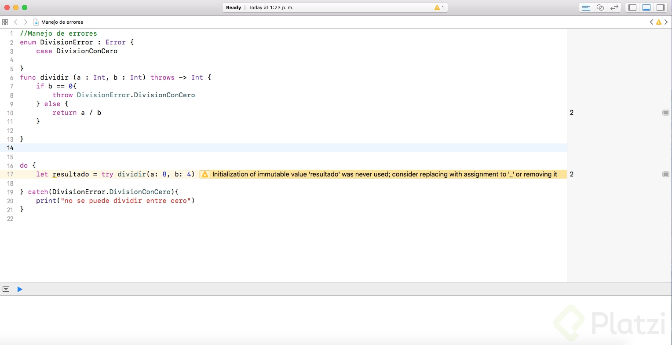Go back in file history
The image size is (672, 345).
[x=16, y=22]
